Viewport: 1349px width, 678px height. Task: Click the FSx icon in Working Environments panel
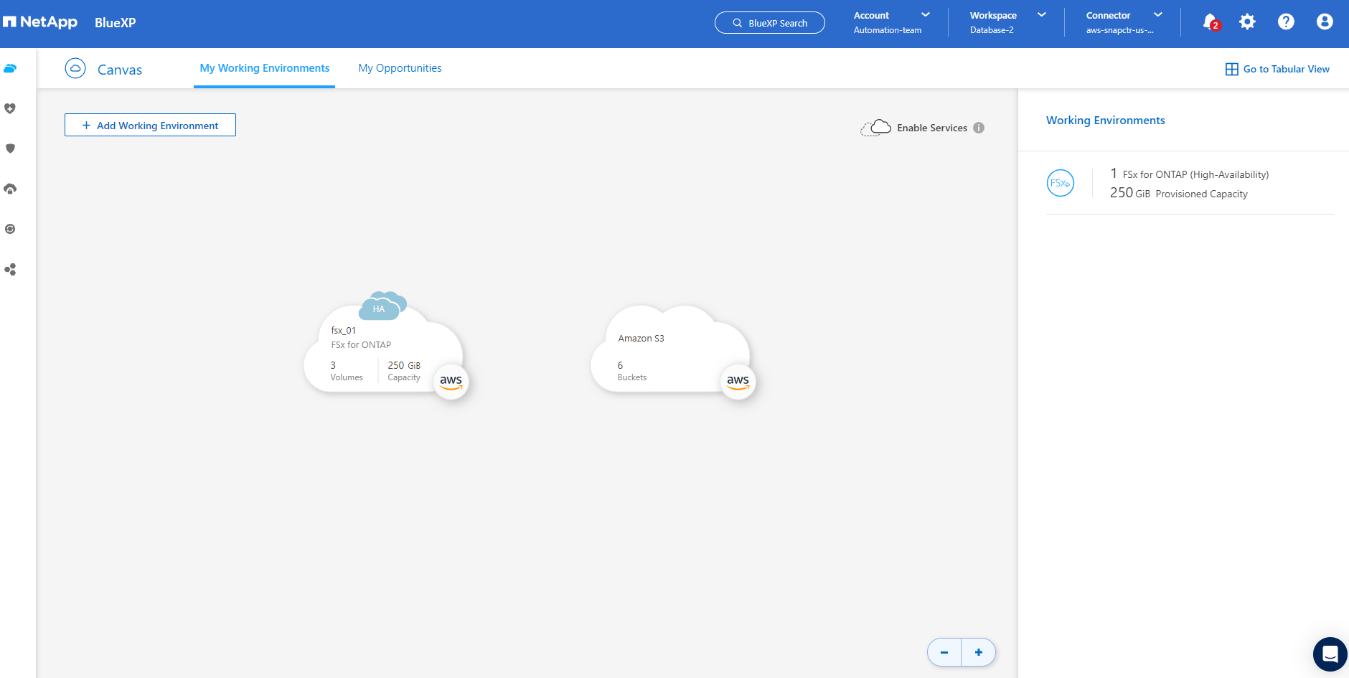pyautogui.click(x=1060, y=183)
